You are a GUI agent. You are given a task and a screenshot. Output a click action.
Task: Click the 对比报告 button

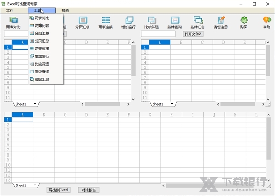pyautogui.click(x=88, y=190)
